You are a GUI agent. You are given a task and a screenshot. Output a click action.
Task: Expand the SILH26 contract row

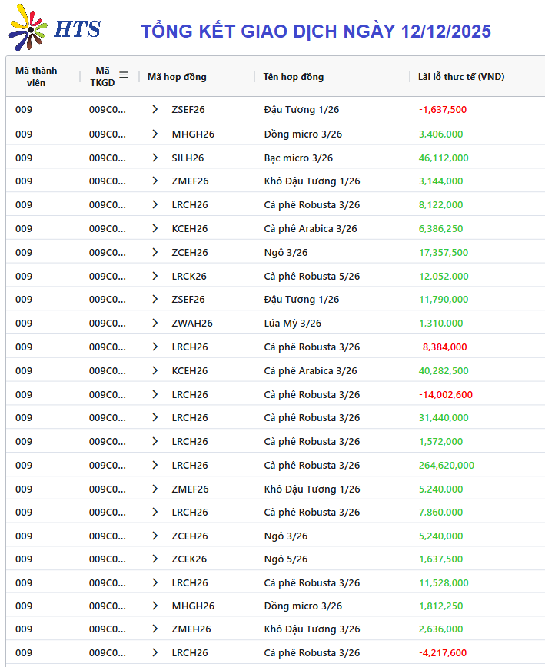155,158
